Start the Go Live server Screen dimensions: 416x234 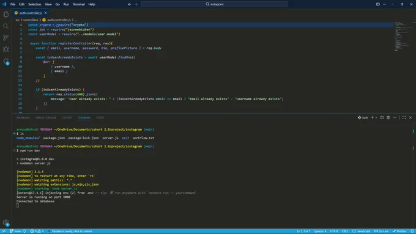pos(381,231)
